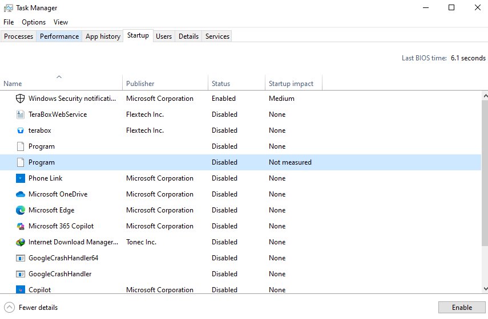
Task: Click the blue terabox app icon
Action: pyautogui.click(x=21, y=130)
